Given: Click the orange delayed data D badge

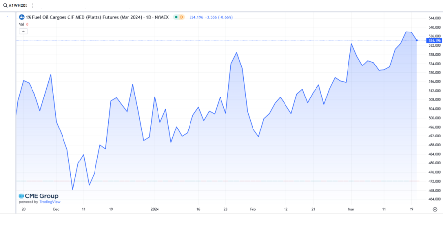Looking at the screenshot, I should (x=181, y=17).
